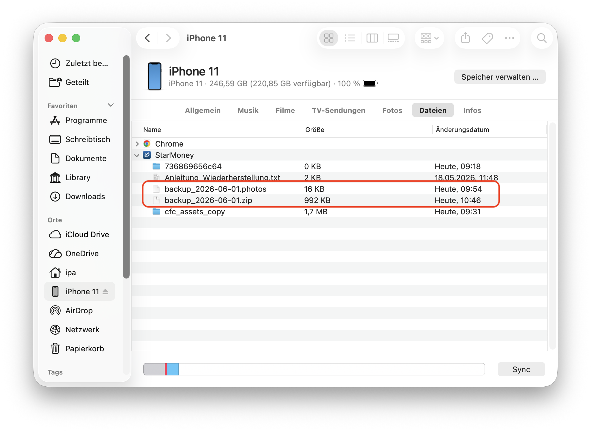The image size is (591, 431).
Task: Open Zuletzt benutzt in sidebar
Action: tap(80, 63)
